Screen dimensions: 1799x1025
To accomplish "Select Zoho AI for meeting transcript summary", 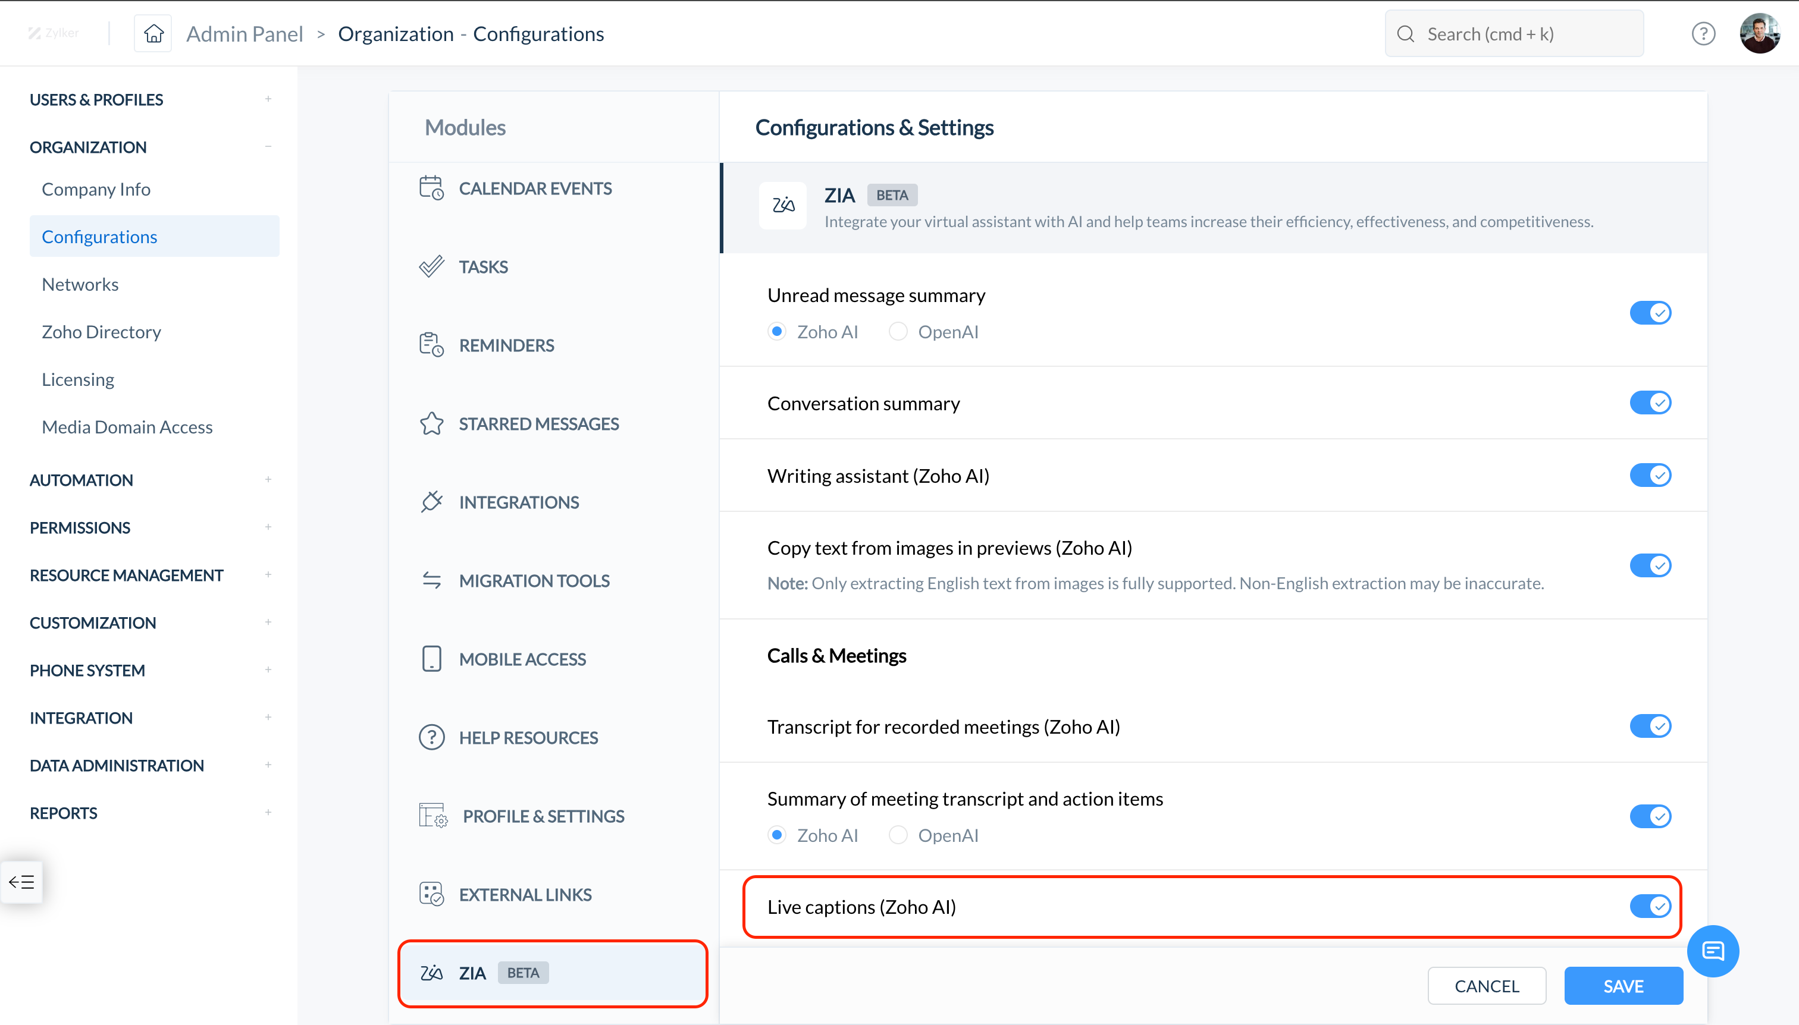I will pos(777,835).
